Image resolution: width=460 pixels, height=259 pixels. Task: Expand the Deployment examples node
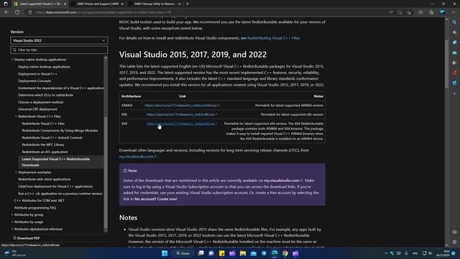pos(16,173)
